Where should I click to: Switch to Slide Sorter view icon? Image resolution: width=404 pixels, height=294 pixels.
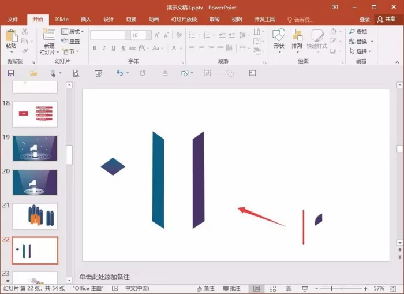(272, 289)
